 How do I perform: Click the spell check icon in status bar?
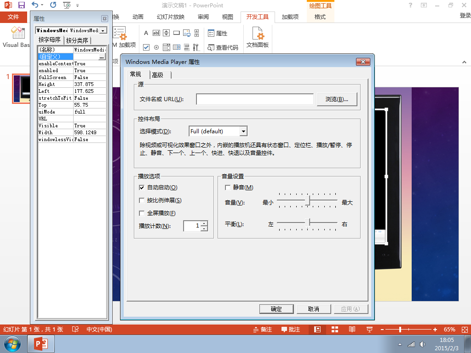click(75, 329)
